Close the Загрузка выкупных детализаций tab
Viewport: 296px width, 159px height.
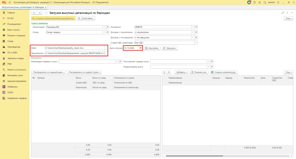coord(46,7)
